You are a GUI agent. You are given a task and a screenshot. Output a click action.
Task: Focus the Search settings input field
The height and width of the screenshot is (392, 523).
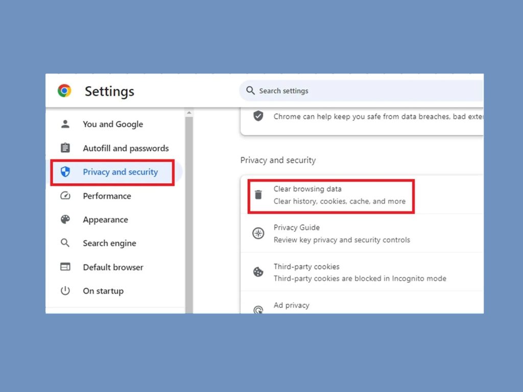pos(361,91)
